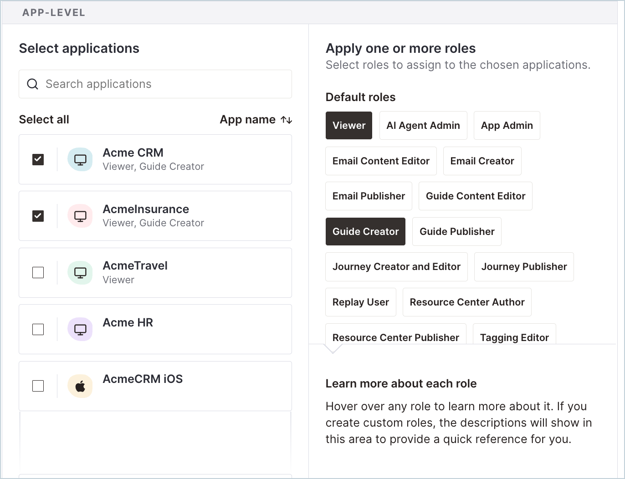This screenshot has height=479, width=625.
Task: Click the AcmeCRM iOS apple icon
Action: pyautogui.click(x=80, y=386)
